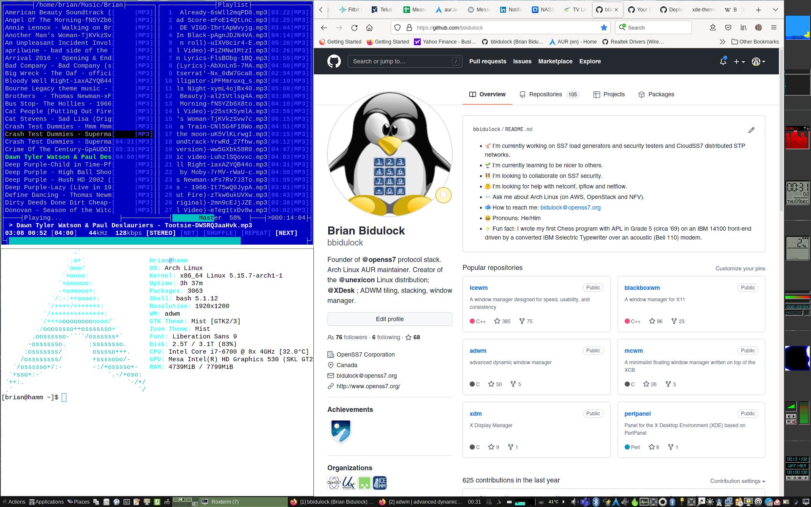Toggle REPEAT mode in music player

point(256,233)
